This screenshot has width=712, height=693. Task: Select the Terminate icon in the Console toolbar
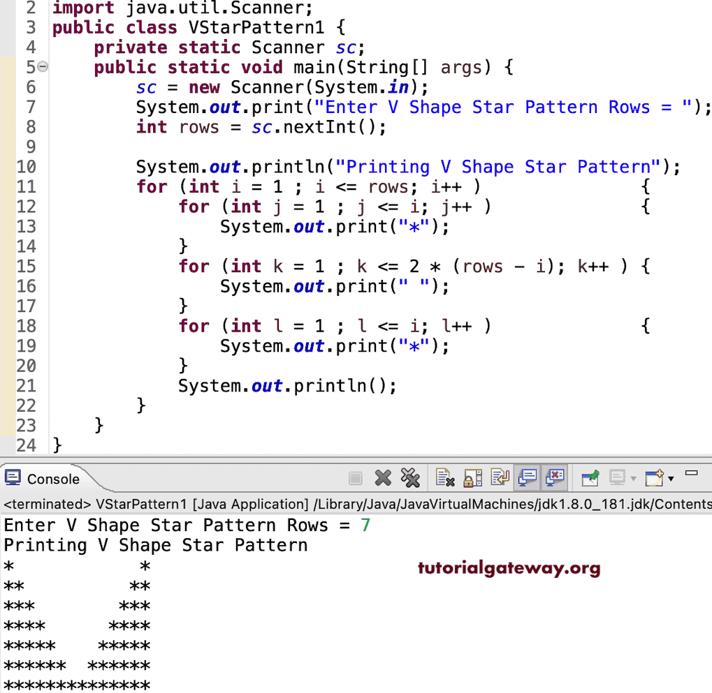pos(356,477)
